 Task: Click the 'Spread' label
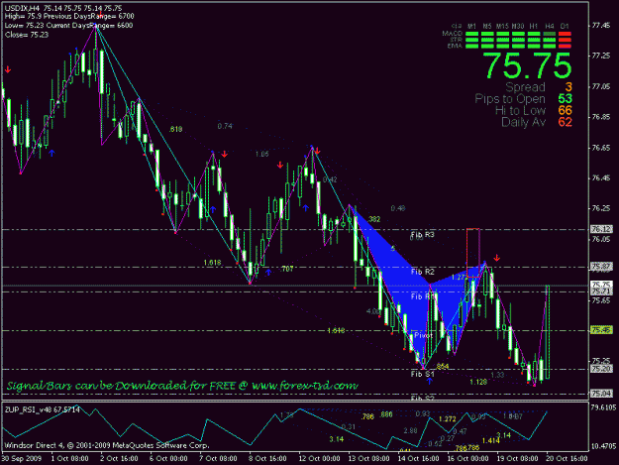[x=525, y=87]
